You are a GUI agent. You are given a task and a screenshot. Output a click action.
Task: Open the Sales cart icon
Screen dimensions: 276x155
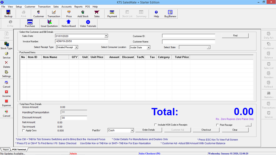[97, 14]
